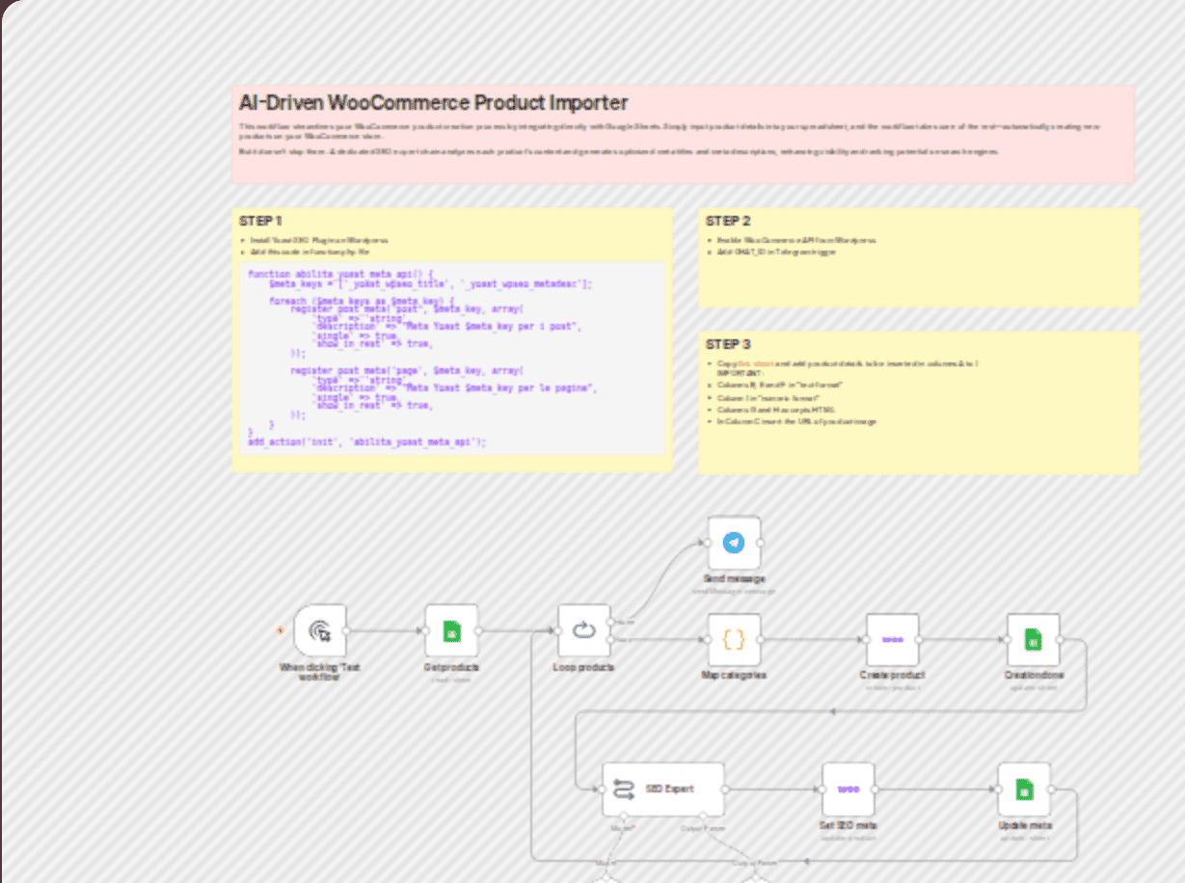
Task: Open the Create product WooCommerce node
Action: (893, 639)
